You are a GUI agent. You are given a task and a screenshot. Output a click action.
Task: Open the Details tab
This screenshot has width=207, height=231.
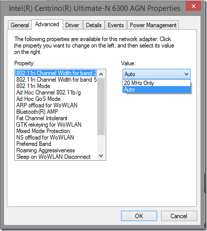pyautogui.click(x=94, y=25)
